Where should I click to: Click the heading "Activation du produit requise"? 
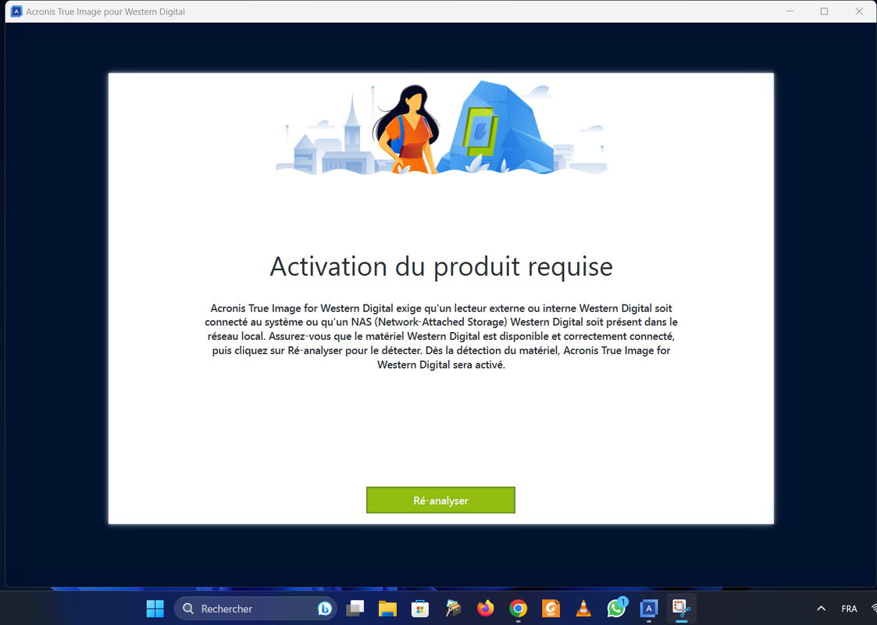(x=441, y=266)
